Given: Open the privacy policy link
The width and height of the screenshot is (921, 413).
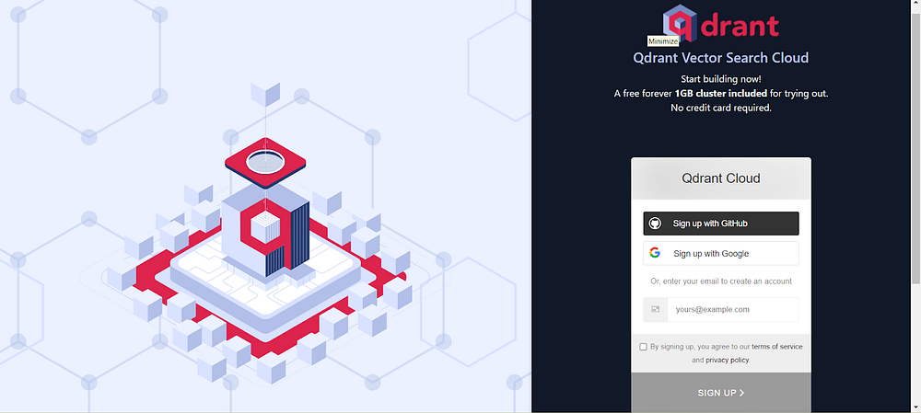Looking at the screenshot, I should tap(728, 360).
